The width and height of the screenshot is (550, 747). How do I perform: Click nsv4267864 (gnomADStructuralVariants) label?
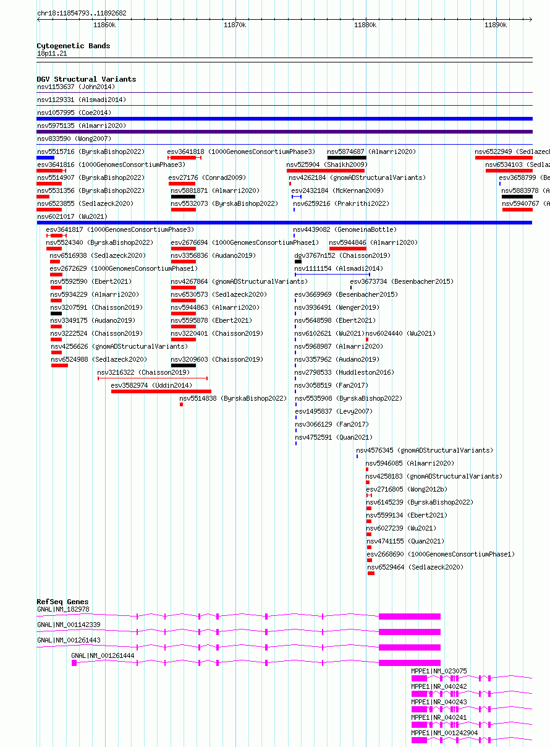(x=239, y=281)
